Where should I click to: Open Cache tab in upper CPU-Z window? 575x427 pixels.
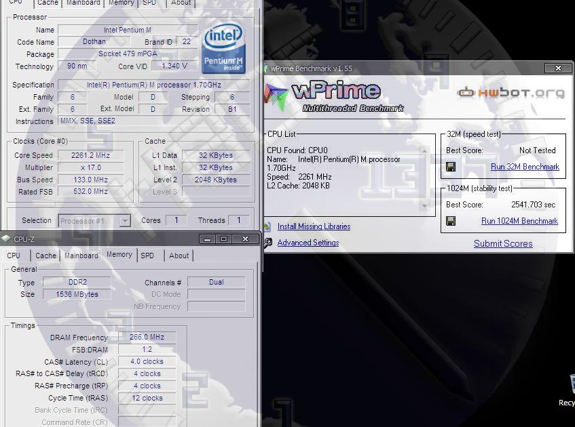coord(48,3)
